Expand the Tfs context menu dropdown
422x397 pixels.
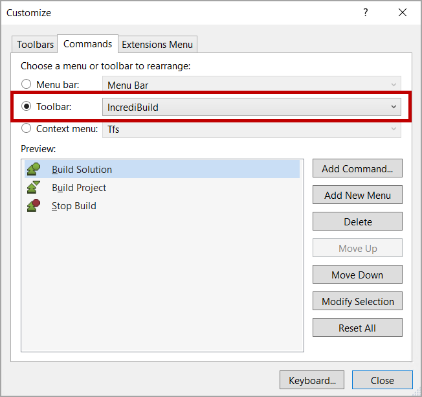(x=251, y=129)
